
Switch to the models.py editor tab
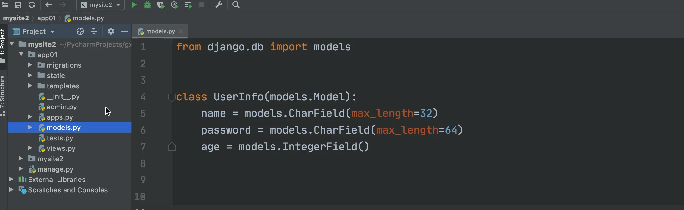pos(160,31)
